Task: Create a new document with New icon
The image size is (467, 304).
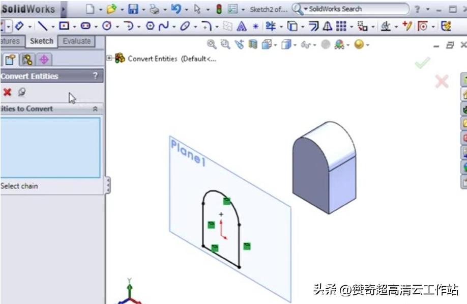Action: click(90, 9)
